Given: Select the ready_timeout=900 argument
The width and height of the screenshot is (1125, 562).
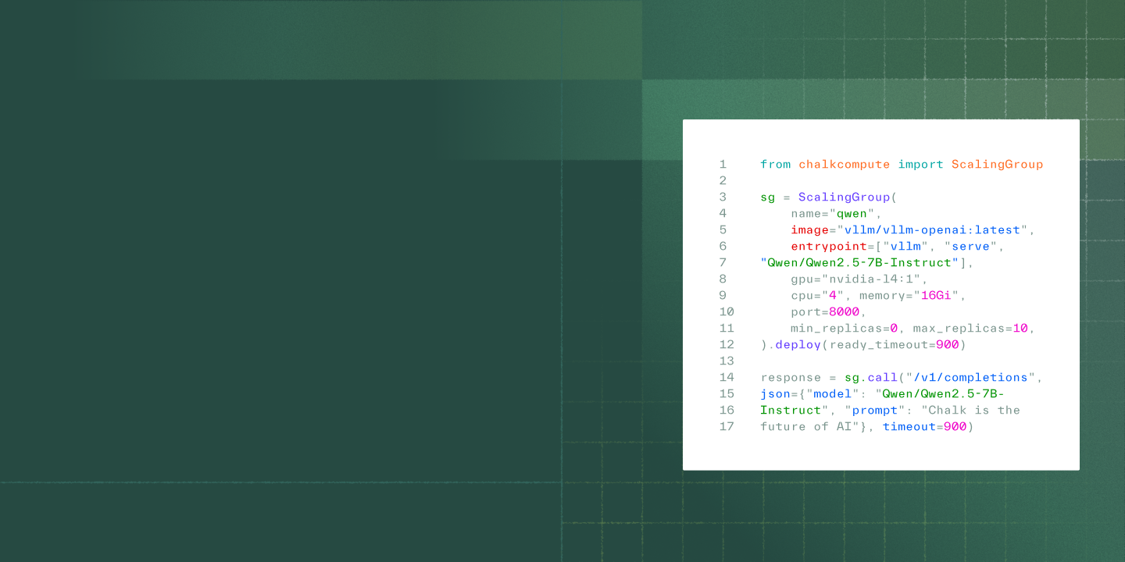Looking at the screenshot, I should 894,345.
